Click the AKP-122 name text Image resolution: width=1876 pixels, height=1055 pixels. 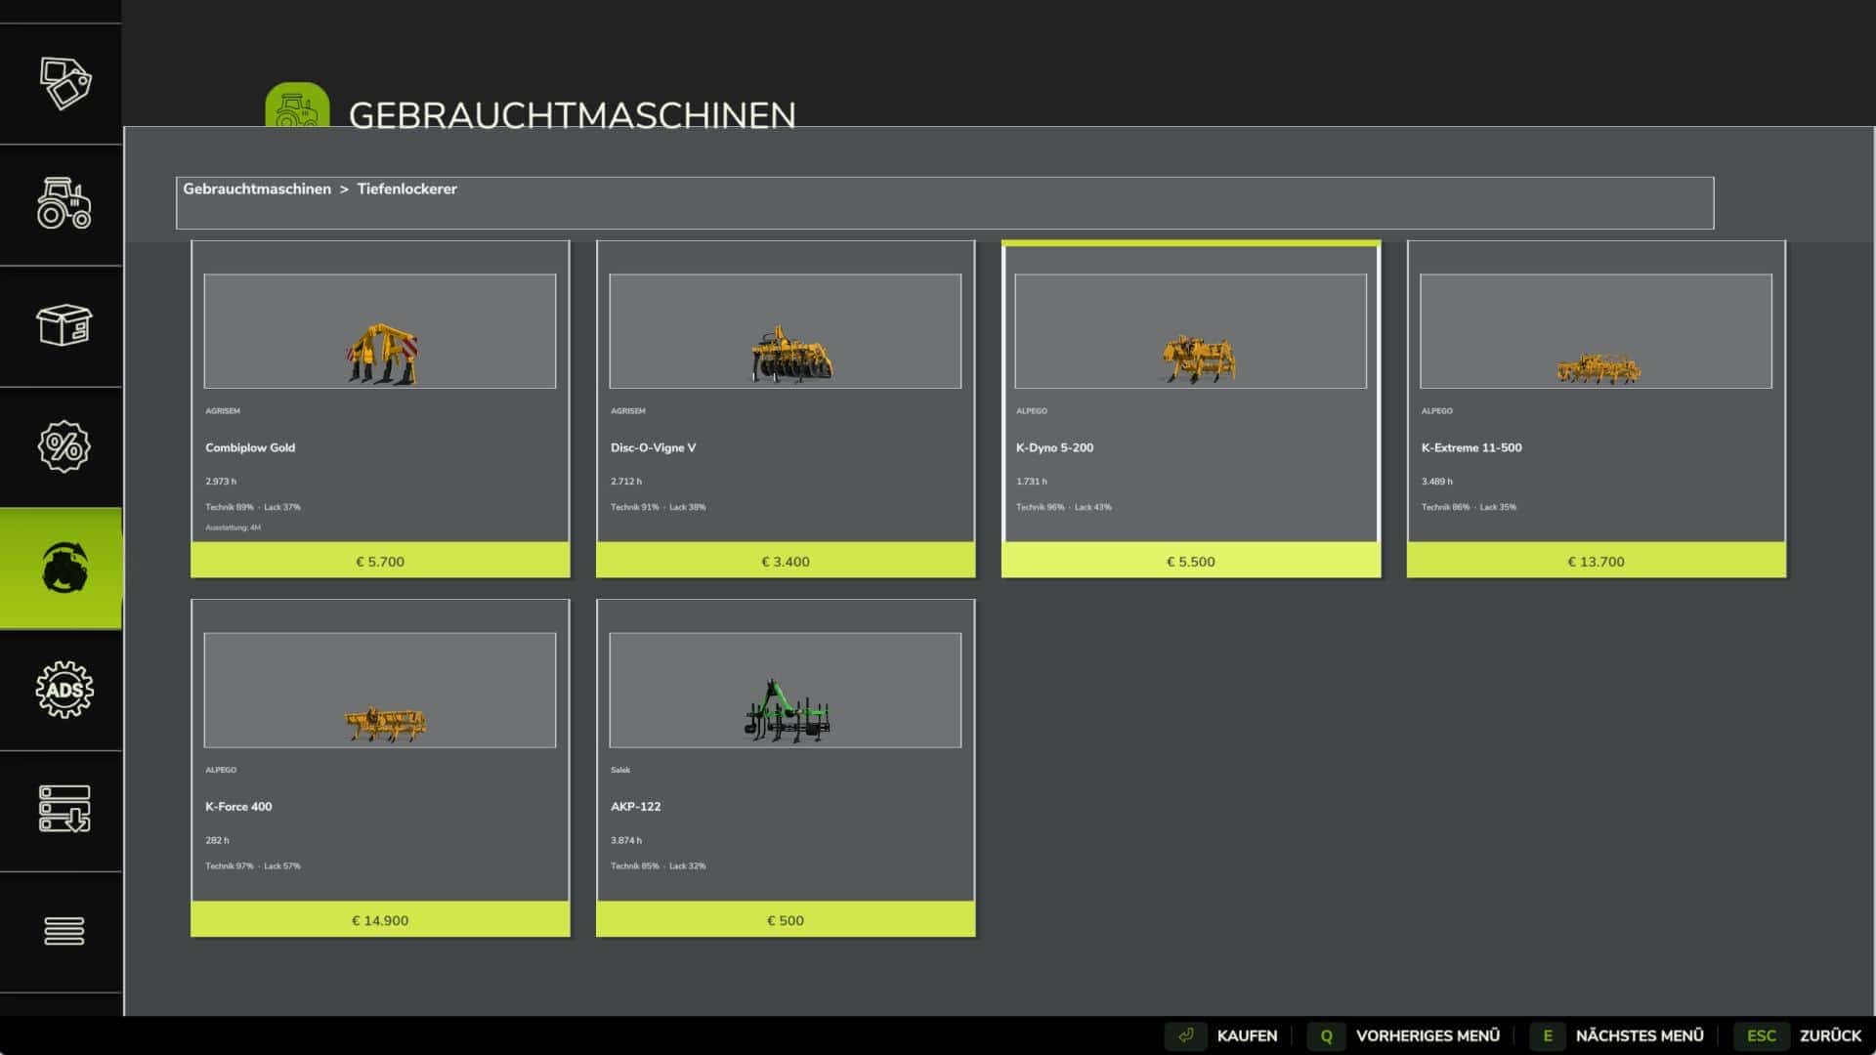(x=636, y=806)
